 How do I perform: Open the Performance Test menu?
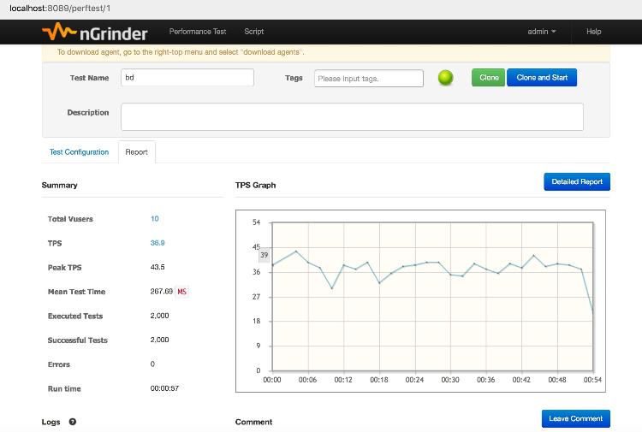[198, 32]
